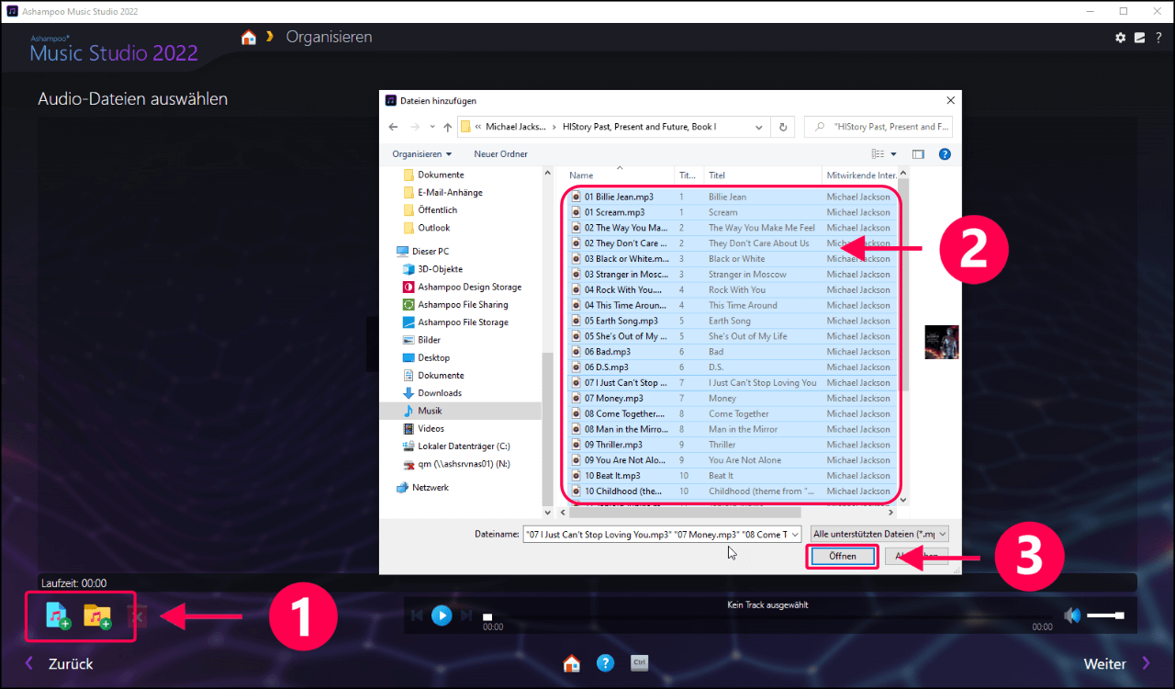The height and width of the screenshot is (689, 1175).
Task: Select Dieser PC in the navigation pane
Action: 431,252
